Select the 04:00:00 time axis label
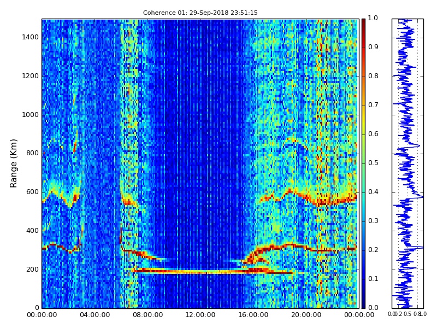This screenshot has height=328, width=437. tap(95, 315)
